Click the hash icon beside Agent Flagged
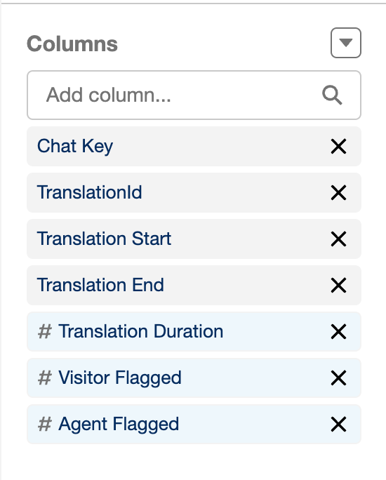386x480 pixels. click(45, 425)
